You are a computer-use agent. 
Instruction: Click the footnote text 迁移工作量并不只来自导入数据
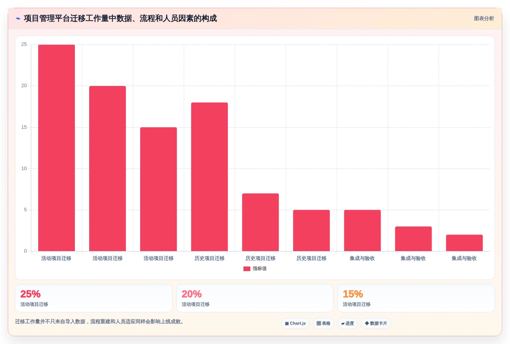point(100,322)
